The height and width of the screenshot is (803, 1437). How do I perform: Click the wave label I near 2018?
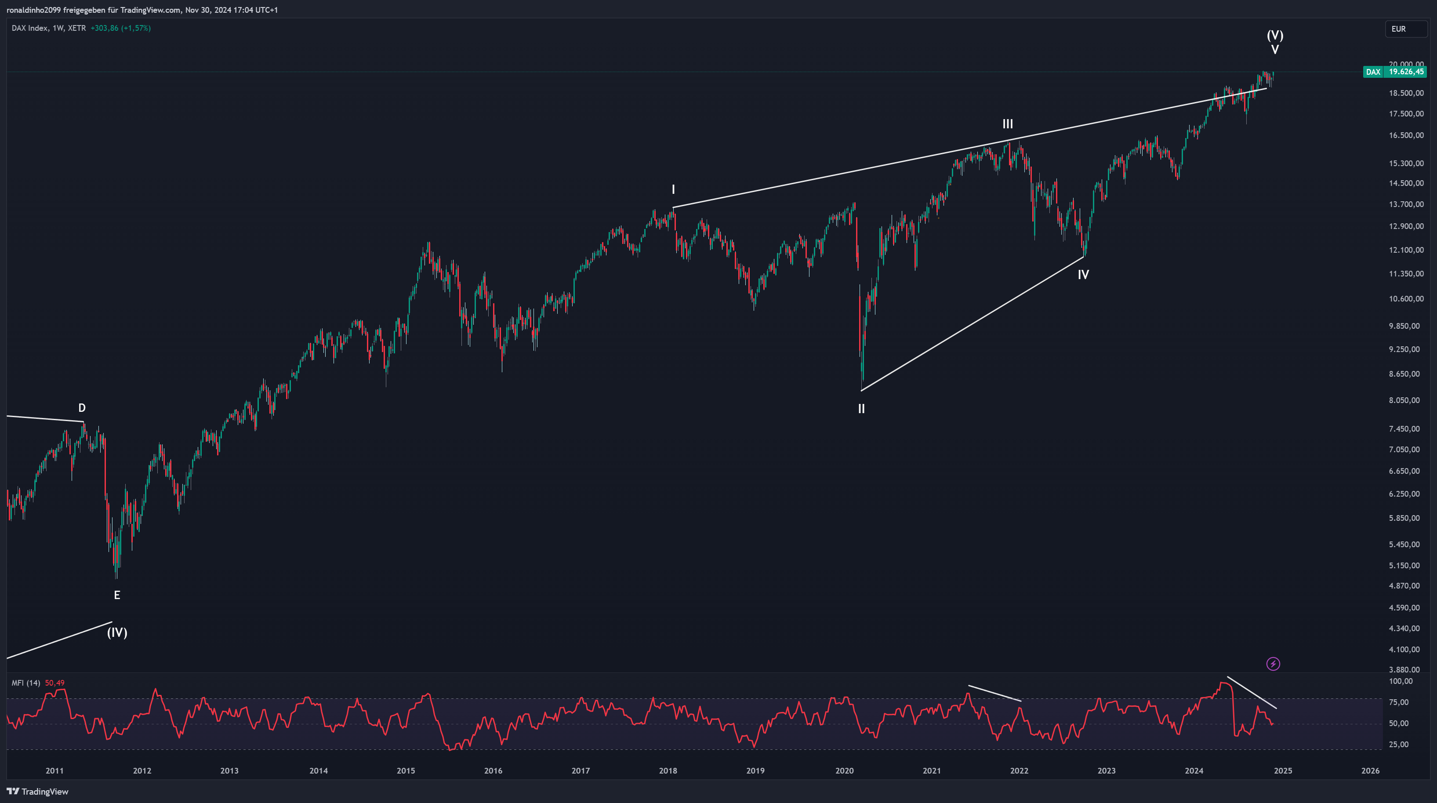coord(673,190)
